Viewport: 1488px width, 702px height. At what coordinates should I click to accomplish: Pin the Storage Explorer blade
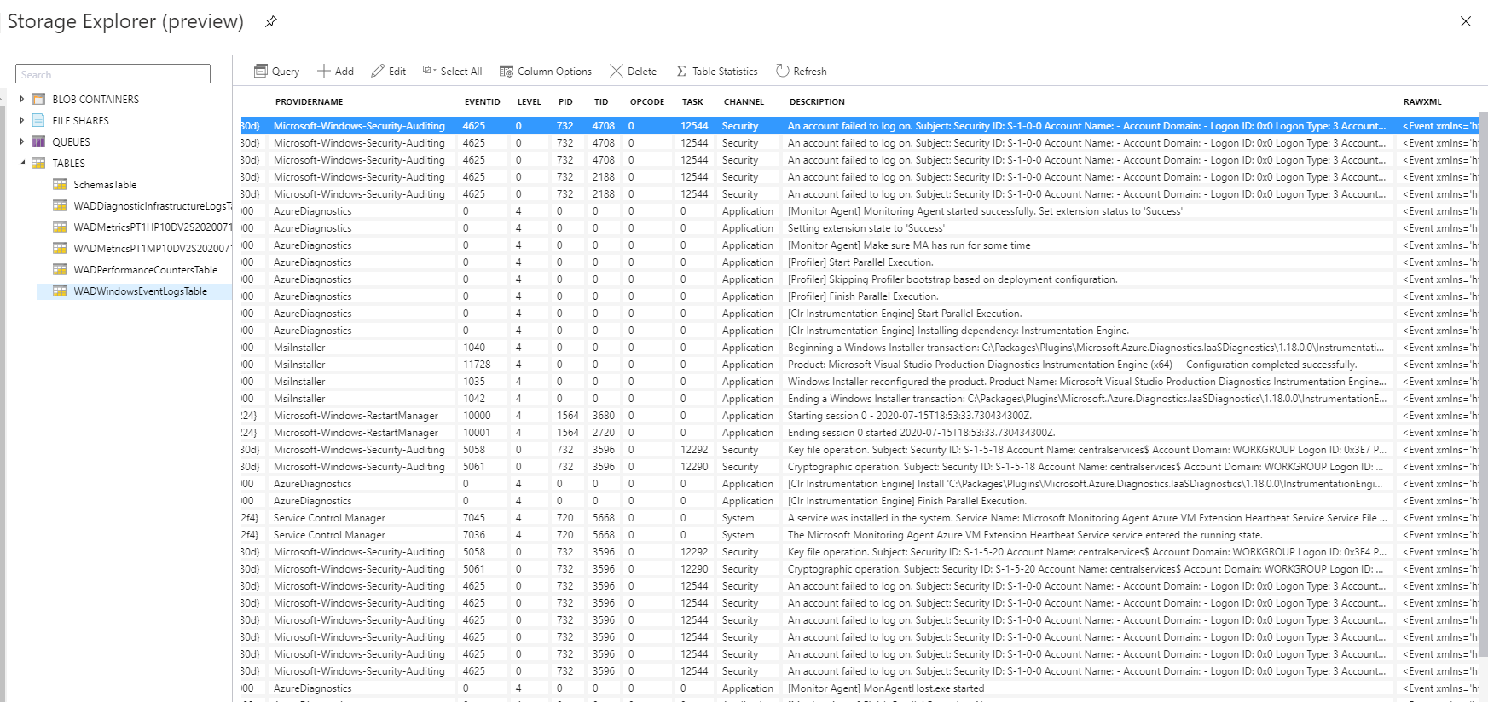click(x=271, y=21)
